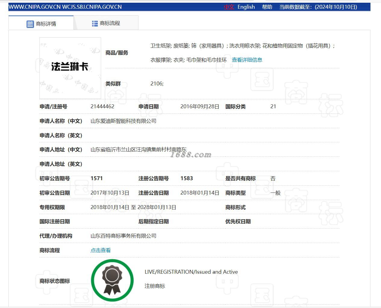Click the 是否共有商标 label

point(240,178)
